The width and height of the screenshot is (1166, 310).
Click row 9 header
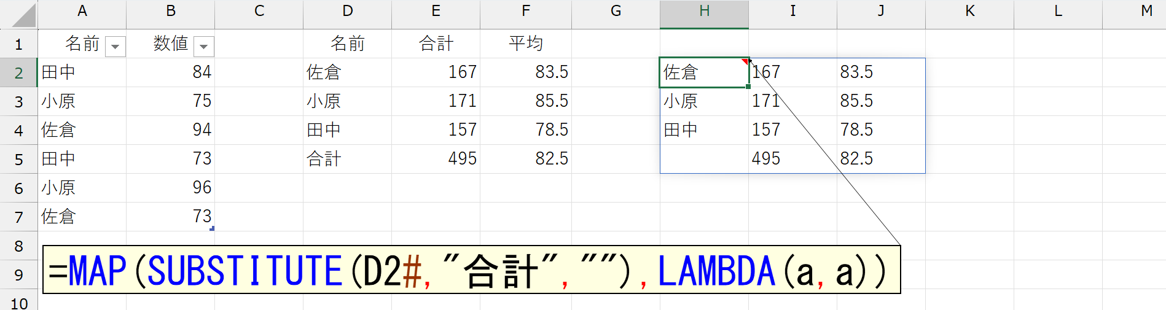18,275
